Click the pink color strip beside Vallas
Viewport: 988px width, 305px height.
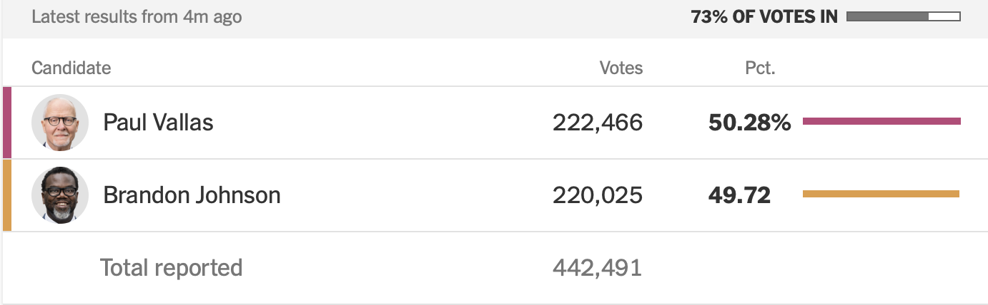[7, 123]
